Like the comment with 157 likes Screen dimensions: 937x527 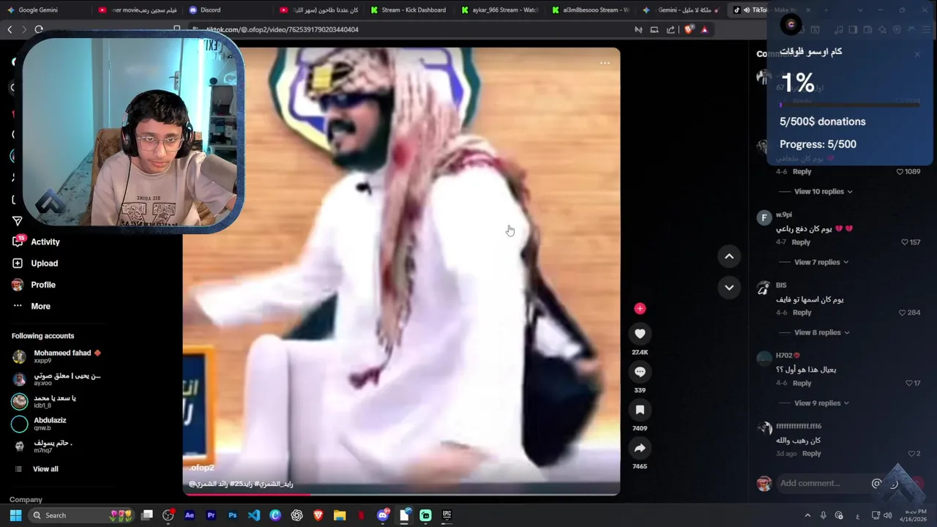pyautogui.click(x=905, y=242)
